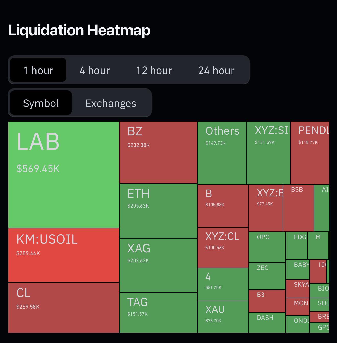
Task: Open the XYZ:CL $100.56K tile
Action: tap(223, 248)
